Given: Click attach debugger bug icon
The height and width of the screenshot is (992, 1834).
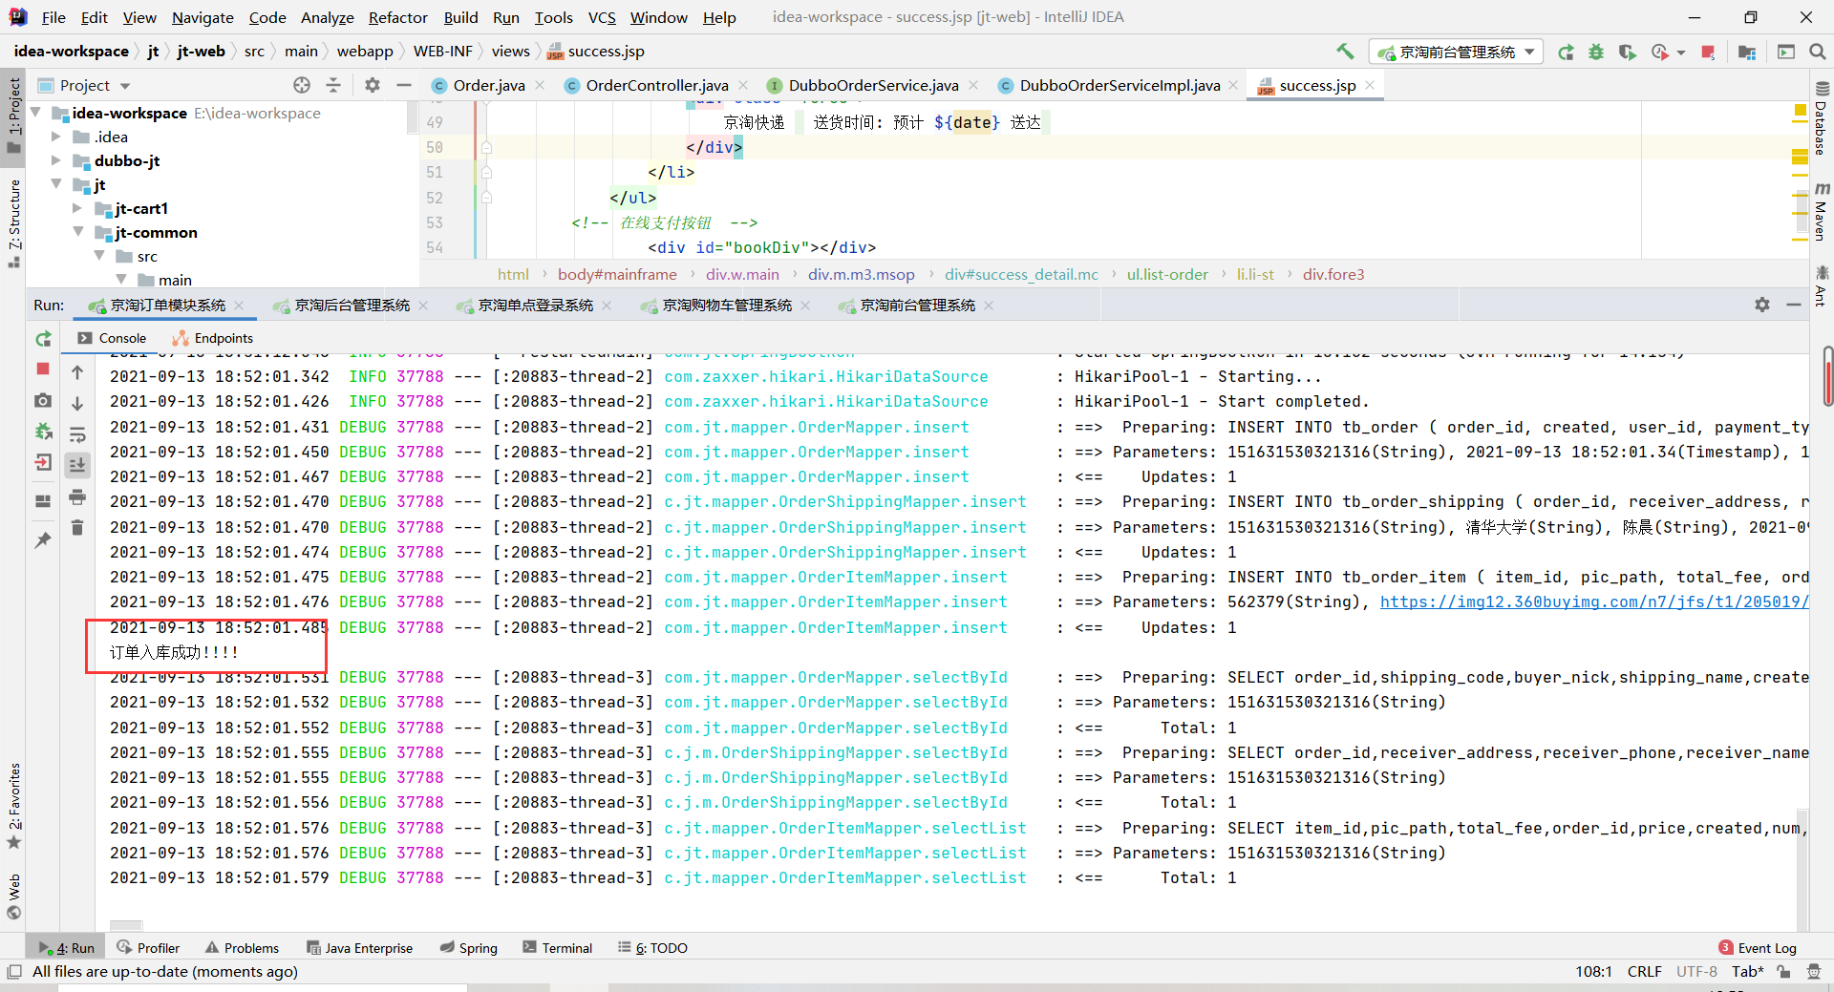Looking at the screenshot, I should [x=43, y=432].
